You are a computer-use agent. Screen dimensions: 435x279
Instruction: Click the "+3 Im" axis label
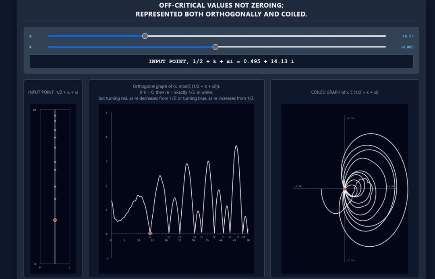point(350,118)
